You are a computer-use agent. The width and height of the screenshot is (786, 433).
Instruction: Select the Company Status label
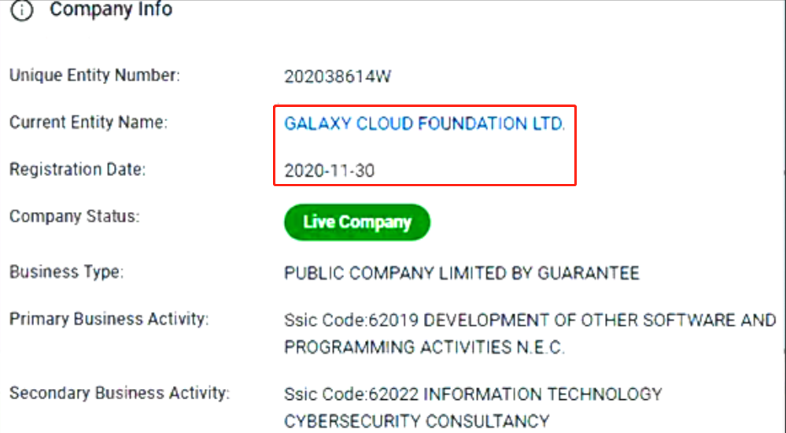coord(74,216)
